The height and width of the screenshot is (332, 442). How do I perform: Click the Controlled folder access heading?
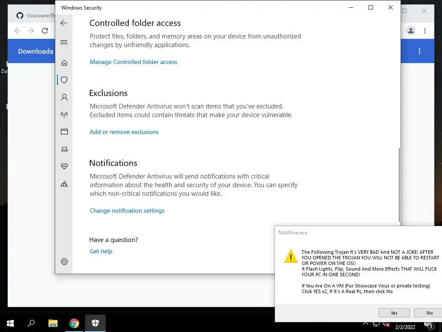[x=135, y=23]
